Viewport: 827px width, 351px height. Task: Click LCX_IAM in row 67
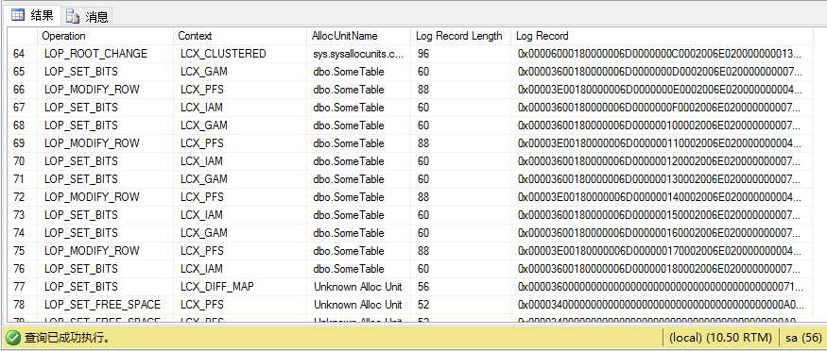[x=201, y=108]
